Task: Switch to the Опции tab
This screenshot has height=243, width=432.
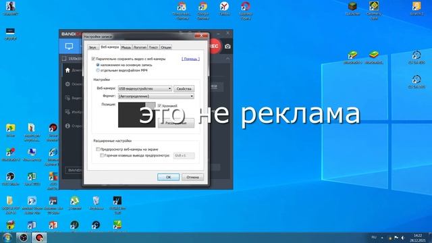Action: tap(166, 47)
